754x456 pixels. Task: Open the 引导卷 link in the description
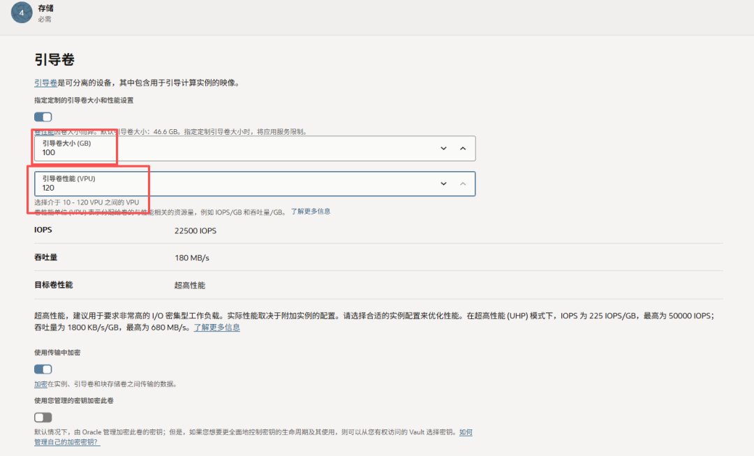pos(45,82)
